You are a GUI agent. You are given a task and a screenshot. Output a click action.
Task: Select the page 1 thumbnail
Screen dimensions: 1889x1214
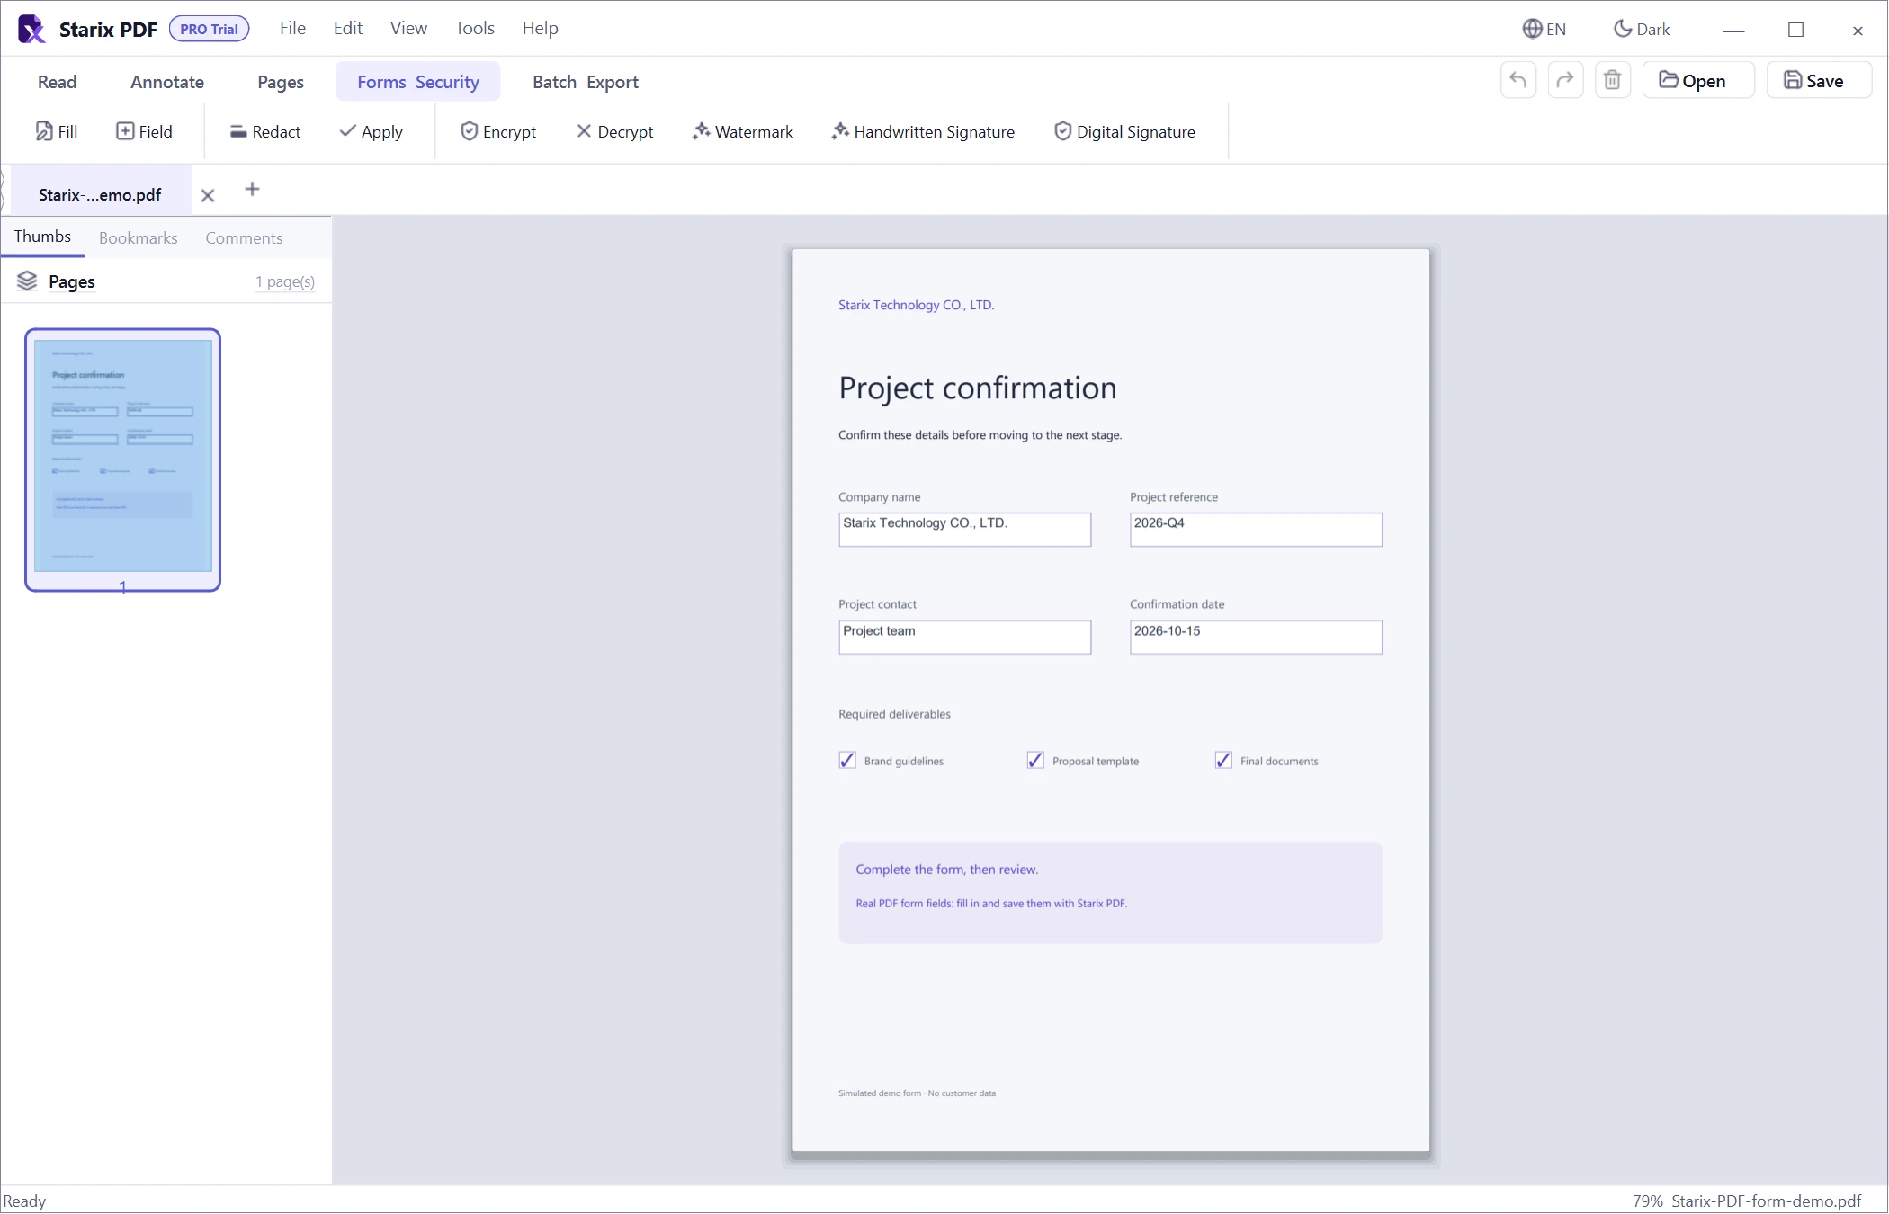(x=123, y=460)
